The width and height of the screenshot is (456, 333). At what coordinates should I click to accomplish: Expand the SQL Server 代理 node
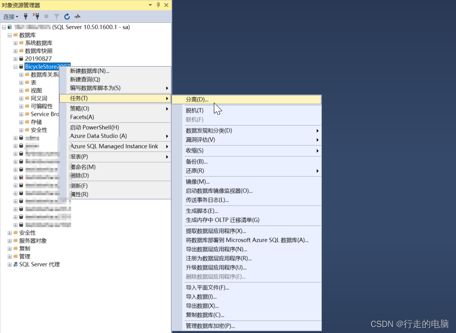10,265
